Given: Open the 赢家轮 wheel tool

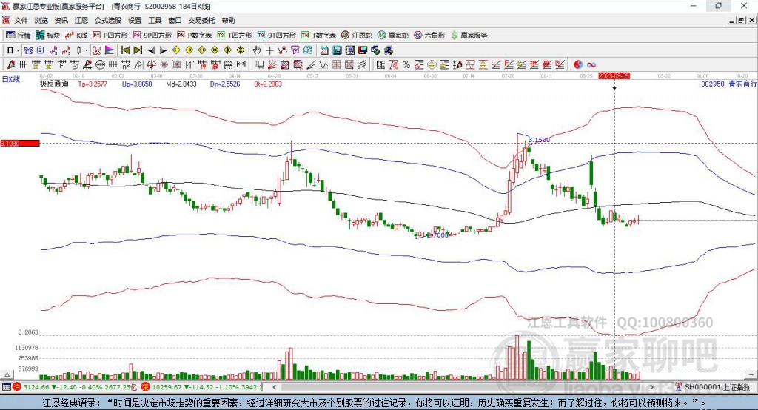Looking at the screenshot, I should [x=393, y=36].
